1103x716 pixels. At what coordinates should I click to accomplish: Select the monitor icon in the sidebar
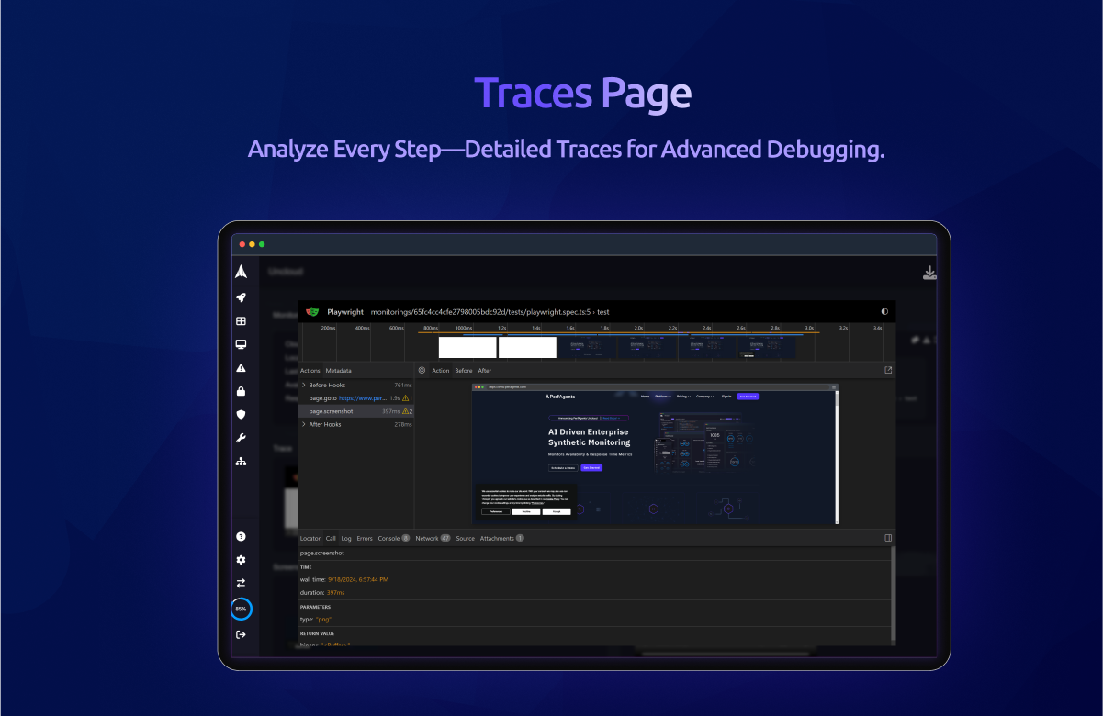242,344
